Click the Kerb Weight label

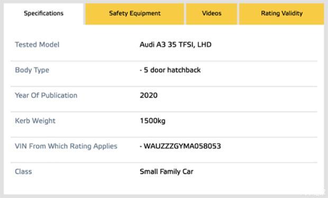35,121
